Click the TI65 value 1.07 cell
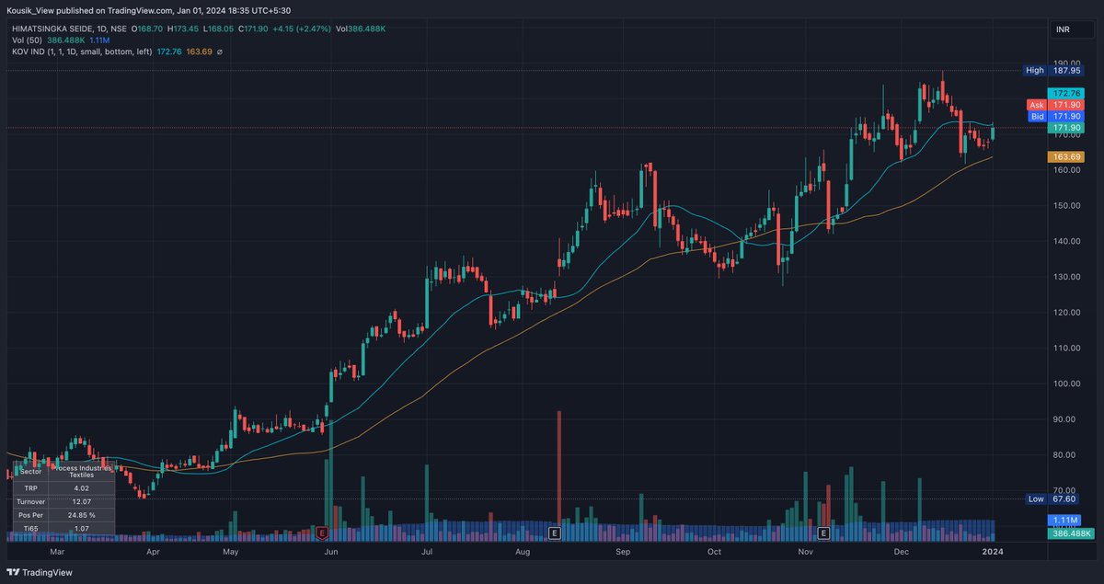Screen dimensions: 1104x584 81,528
